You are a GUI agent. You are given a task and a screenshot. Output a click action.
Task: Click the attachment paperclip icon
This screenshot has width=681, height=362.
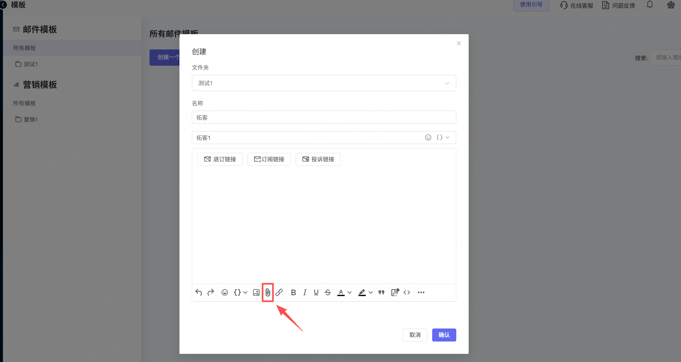coord(268,292)
